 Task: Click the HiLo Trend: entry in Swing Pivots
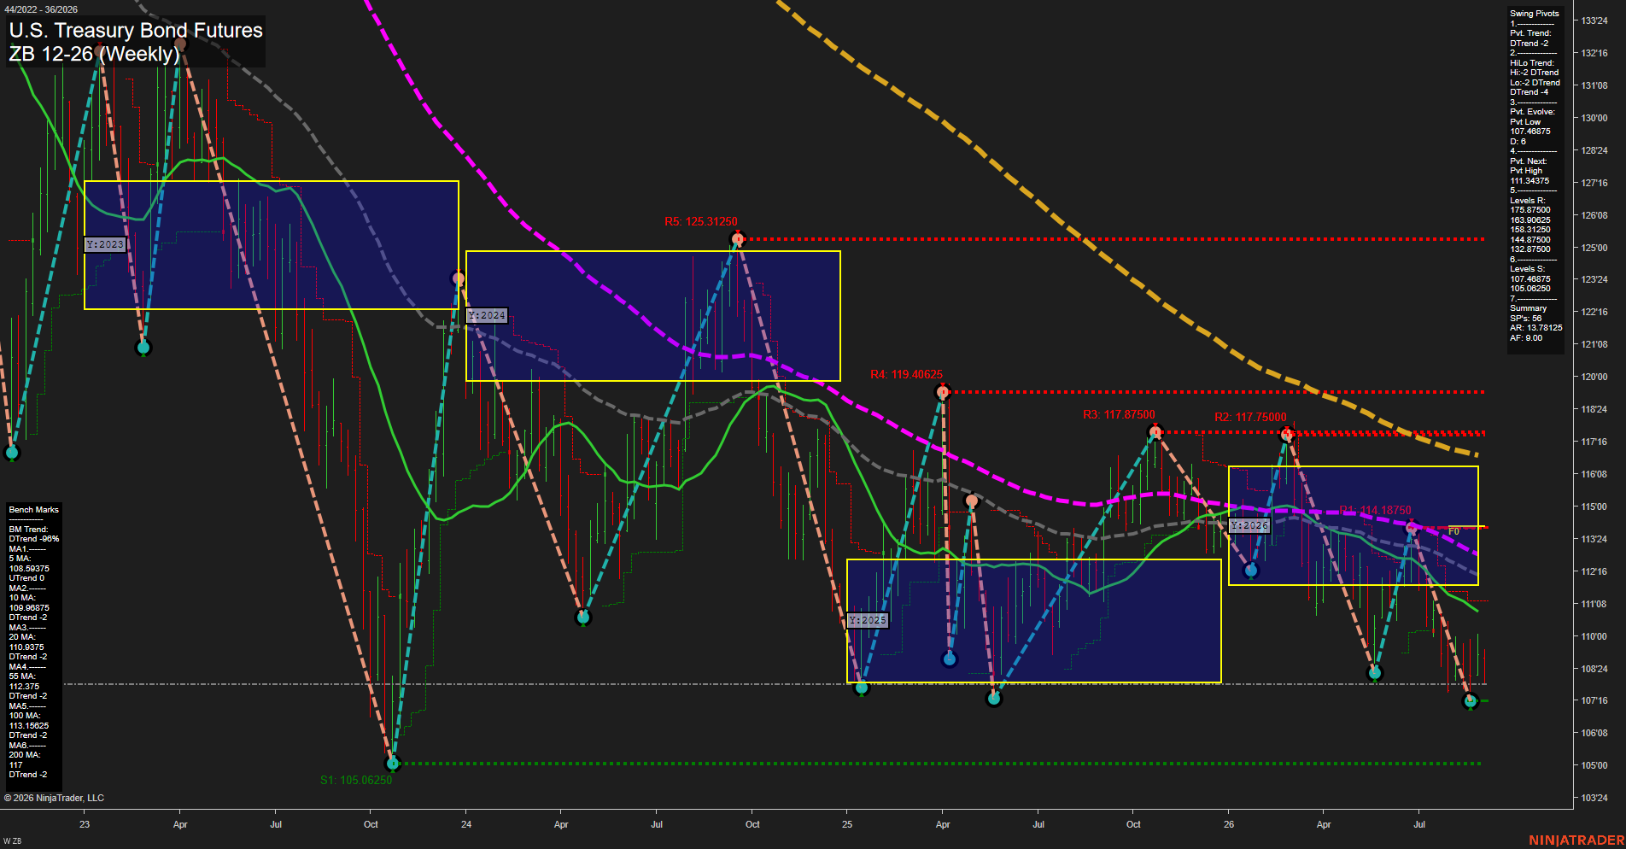(x=1532, y=63)
